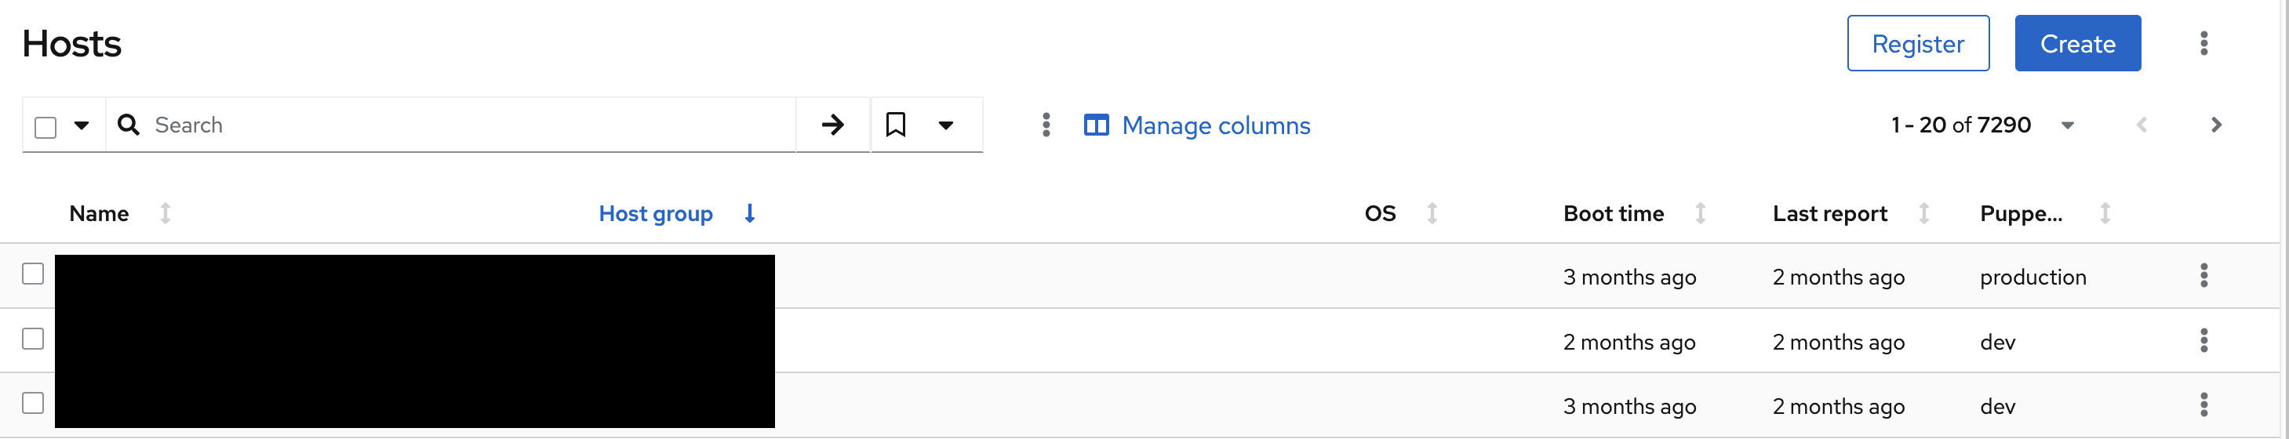Select the first host row checkbox
Screen dimensions: 2289x439
click(x=33, y=274)
